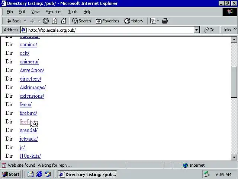Click the Internet zone globe icon
The height and width of the screenshot is (179, 238).
[185, 165]
